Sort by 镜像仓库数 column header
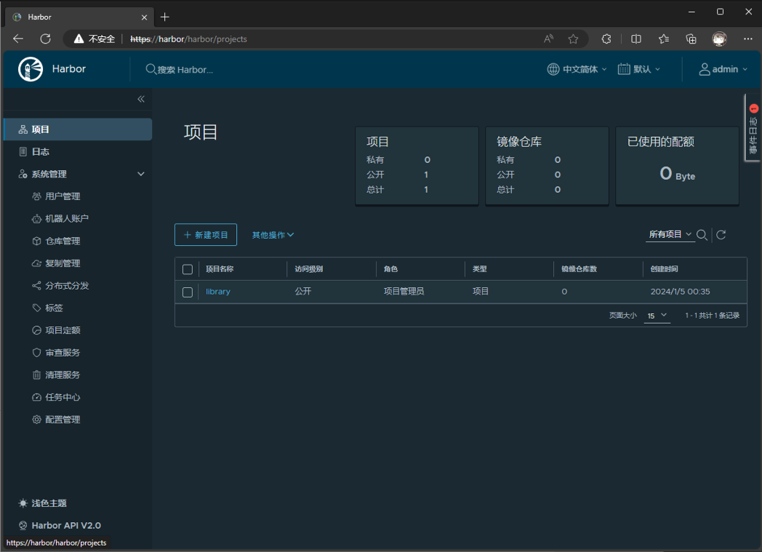This screenshot has width=762, height=552. click(579, 269)
